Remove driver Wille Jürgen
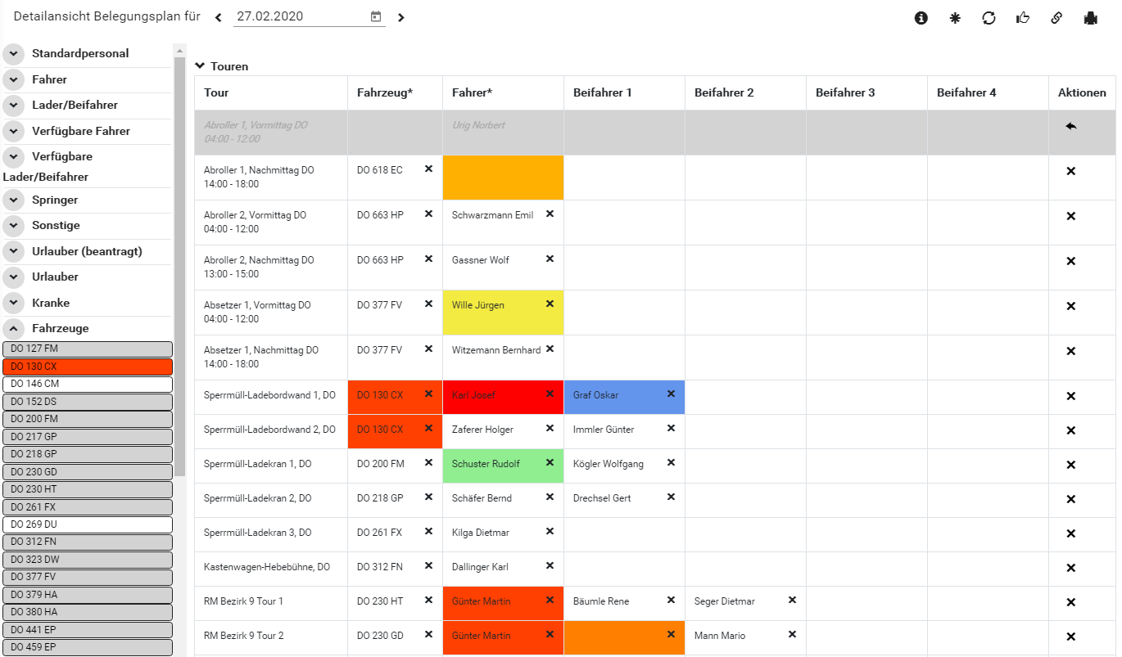 tap(550, 304)
